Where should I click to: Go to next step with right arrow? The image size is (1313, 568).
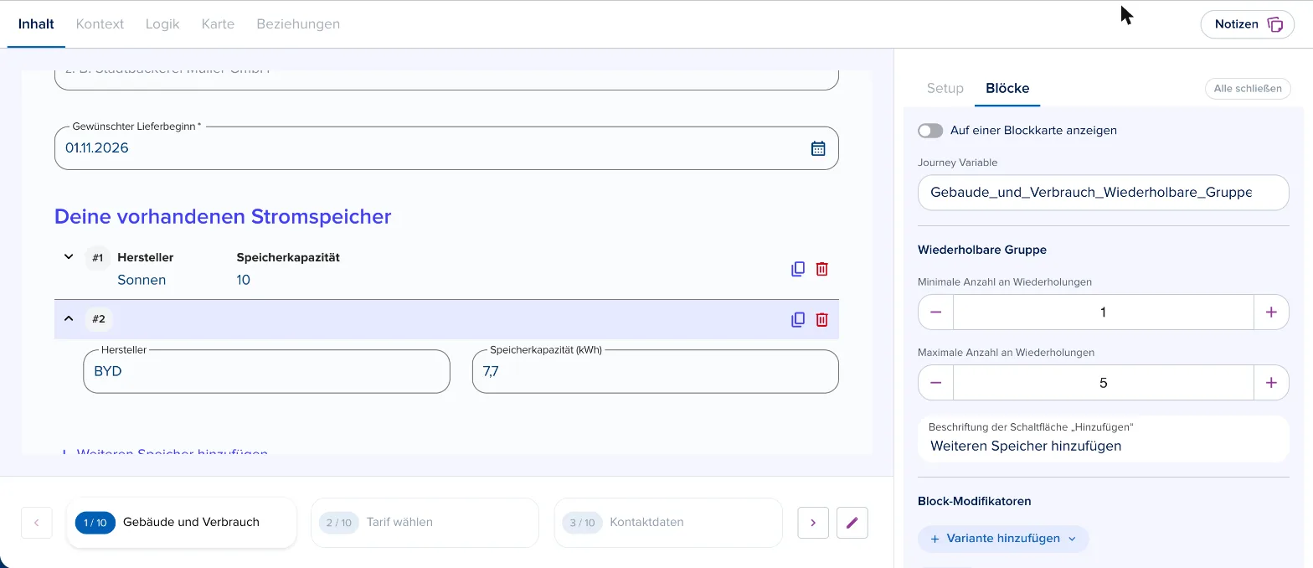(813, 522)
